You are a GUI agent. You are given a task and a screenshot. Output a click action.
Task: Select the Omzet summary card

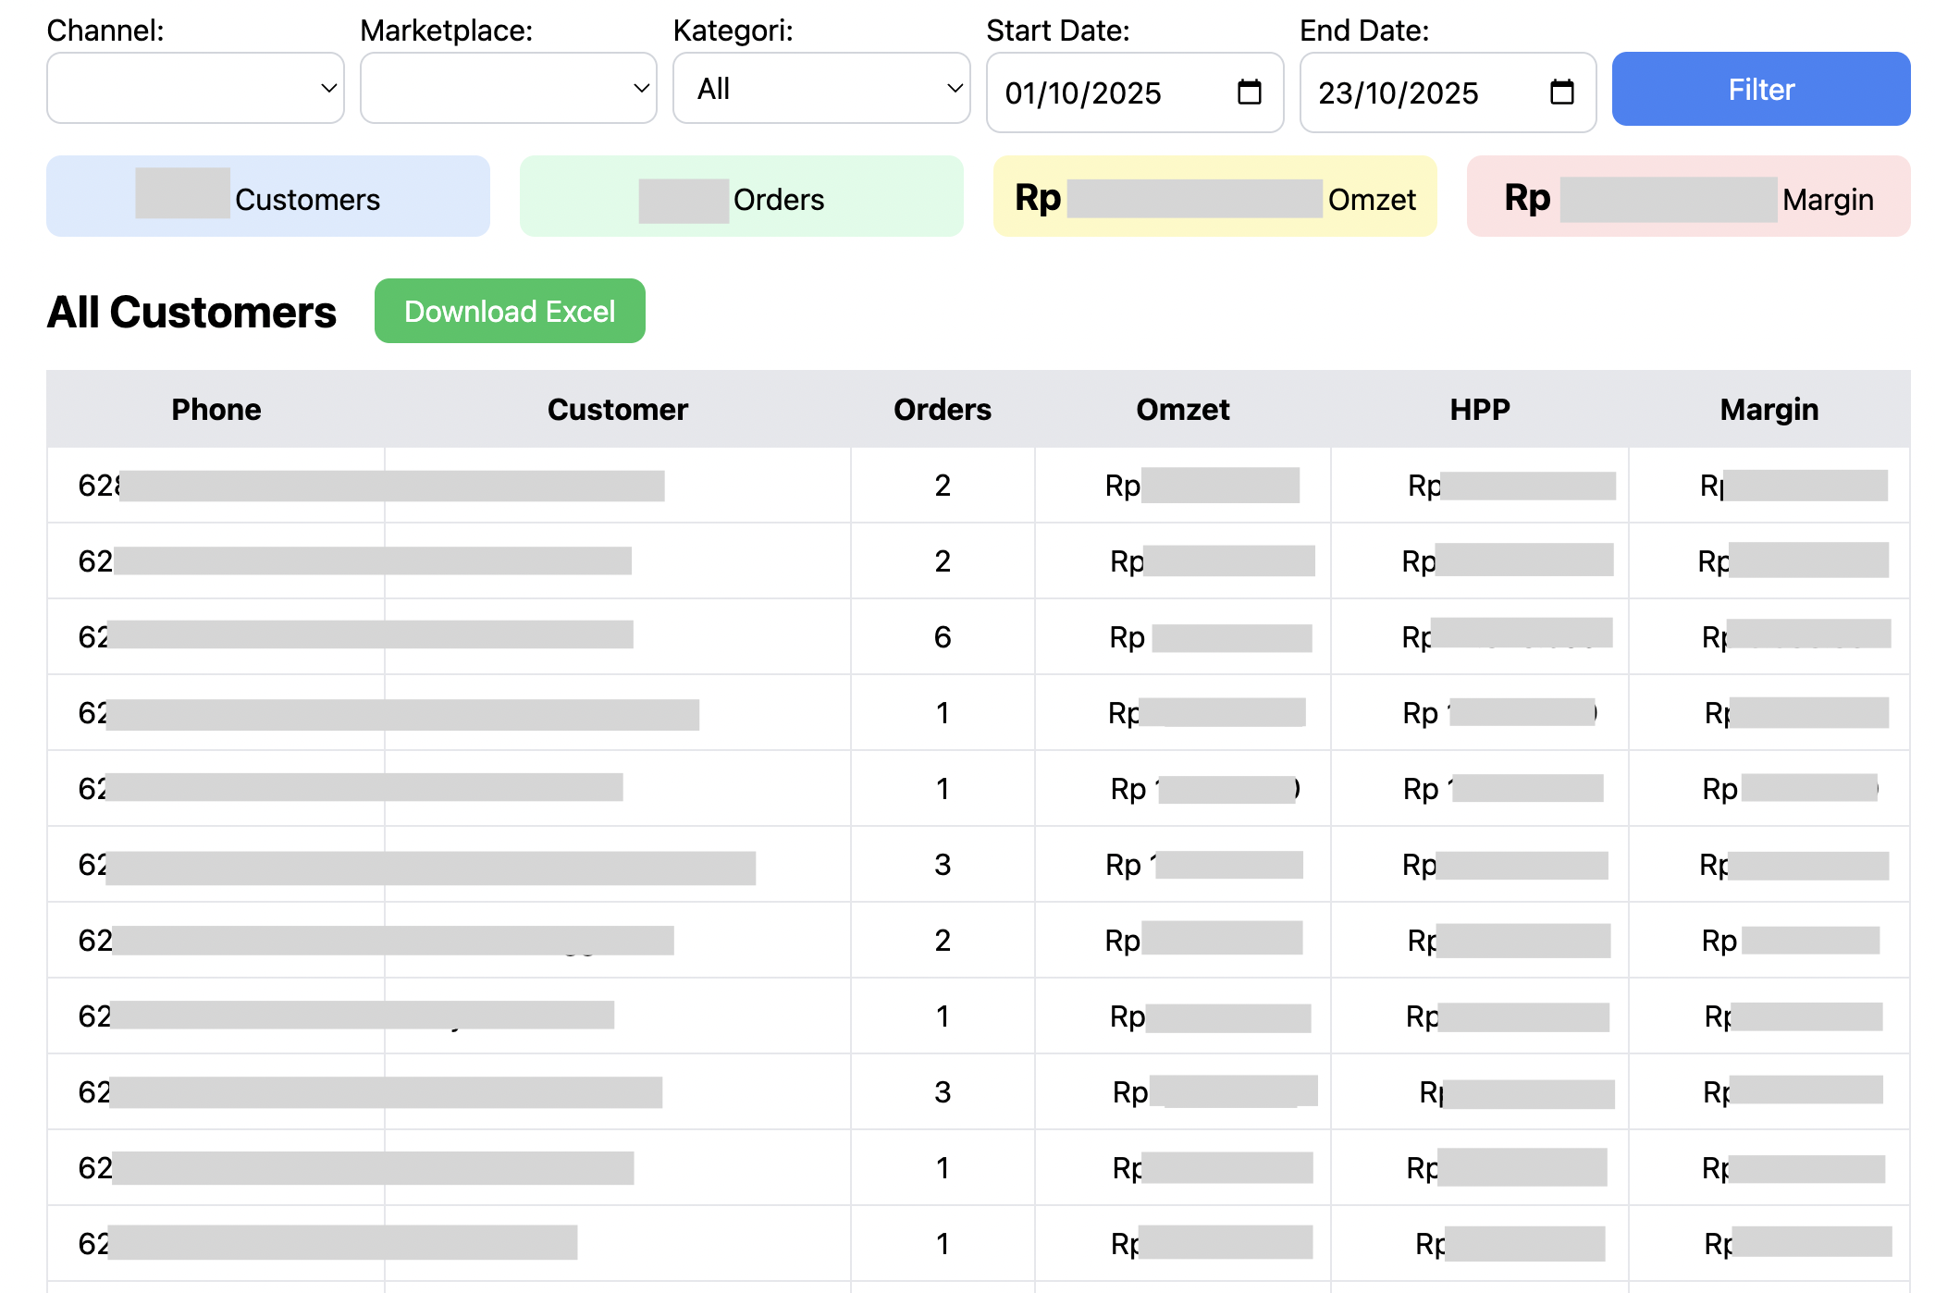pyautogui.click(x=1214, y=196)
